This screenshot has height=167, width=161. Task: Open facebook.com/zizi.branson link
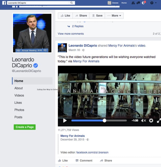[92, 152]
